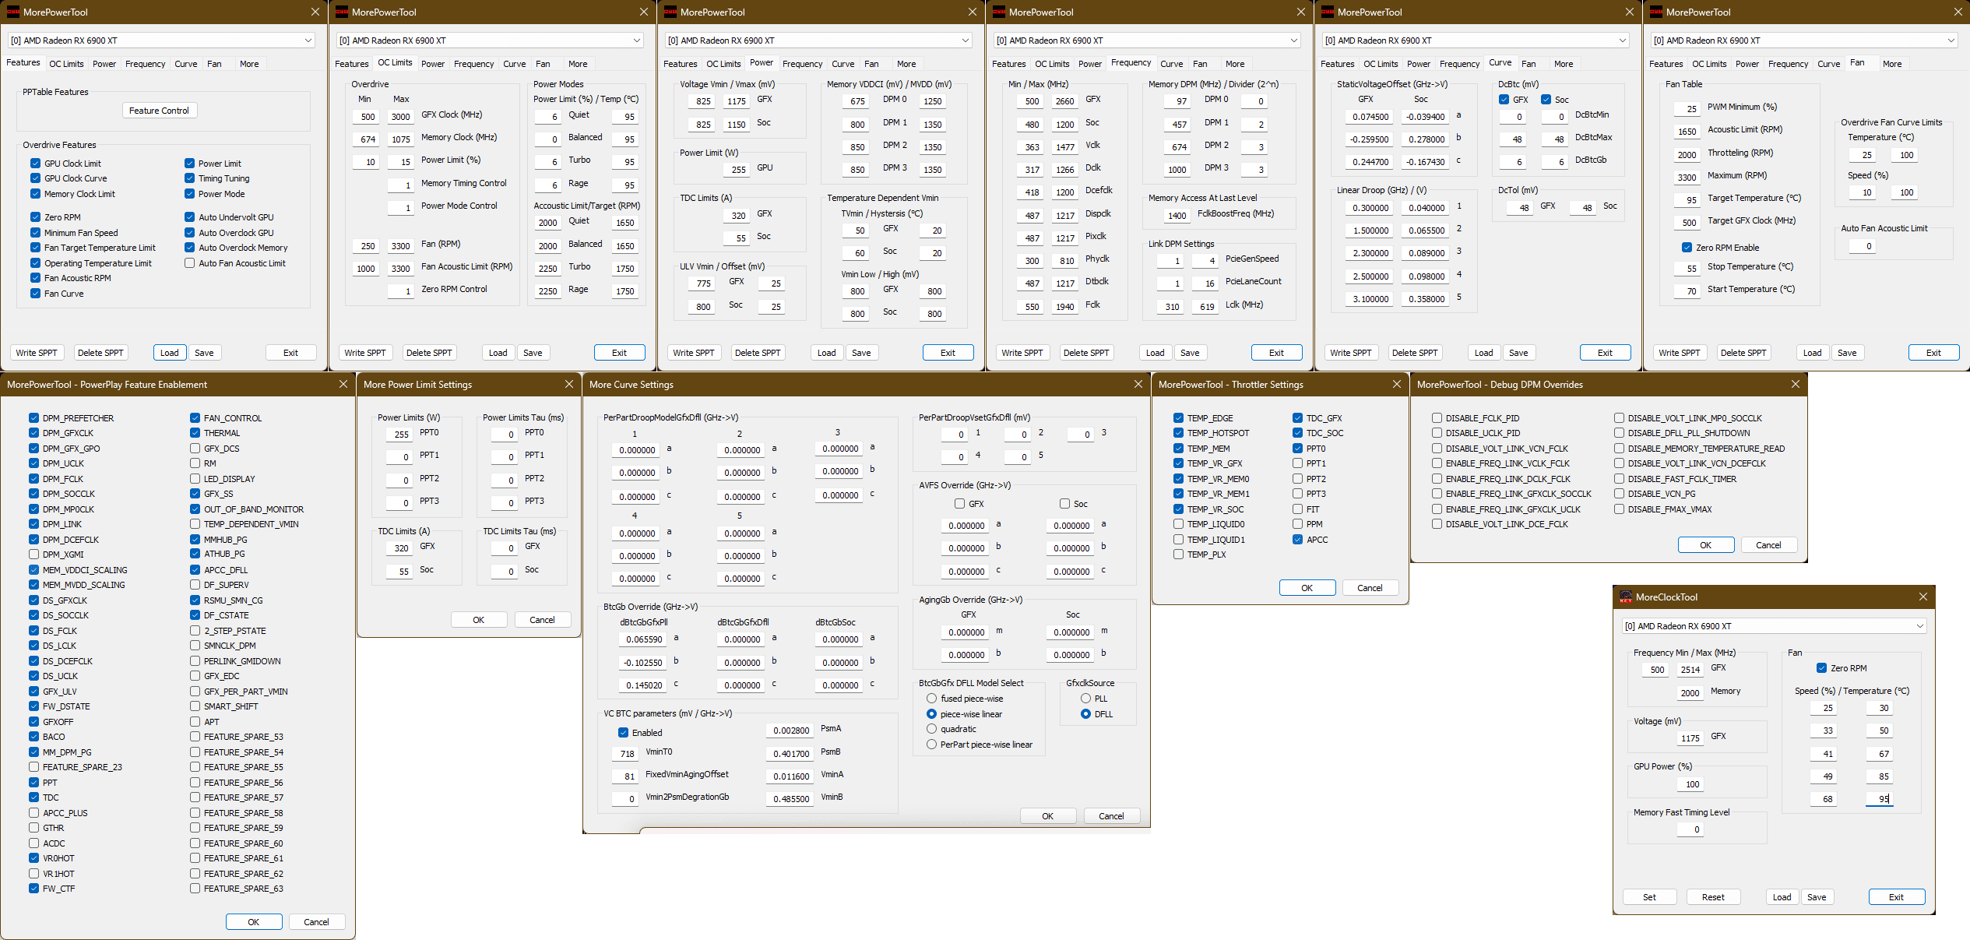Click the Stop Temperature field showing 55
1970x940 pixels.
(x=1688, y=269)
